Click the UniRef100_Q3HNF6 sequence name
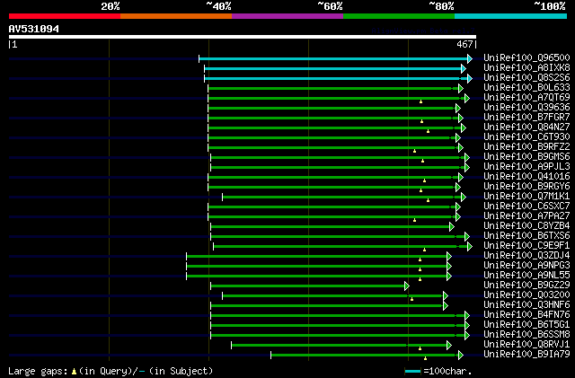This screenshot has width=575, height=378. (x=526, y=305)
